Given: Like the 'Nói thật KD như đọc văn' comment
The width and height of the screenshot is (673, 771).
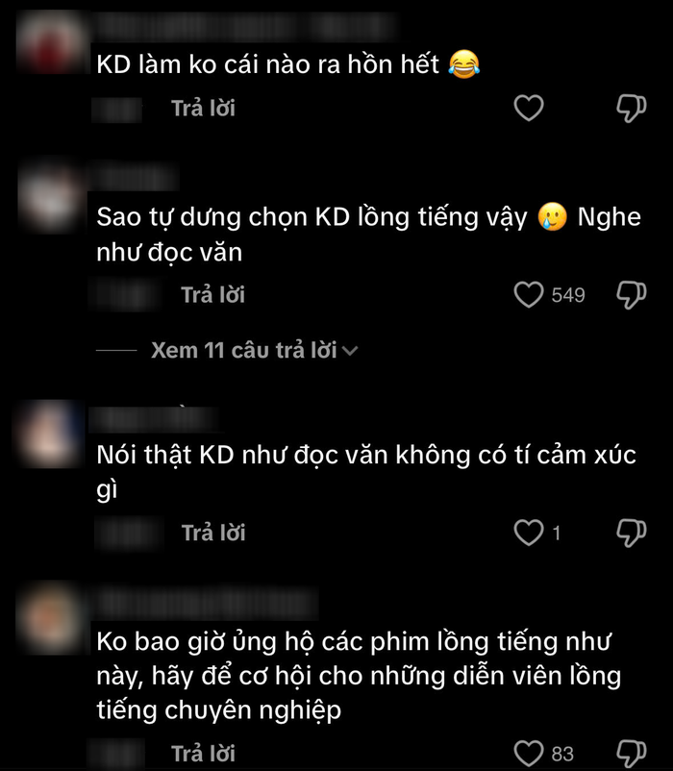Looking at the screenshot, I should (529, 533).
